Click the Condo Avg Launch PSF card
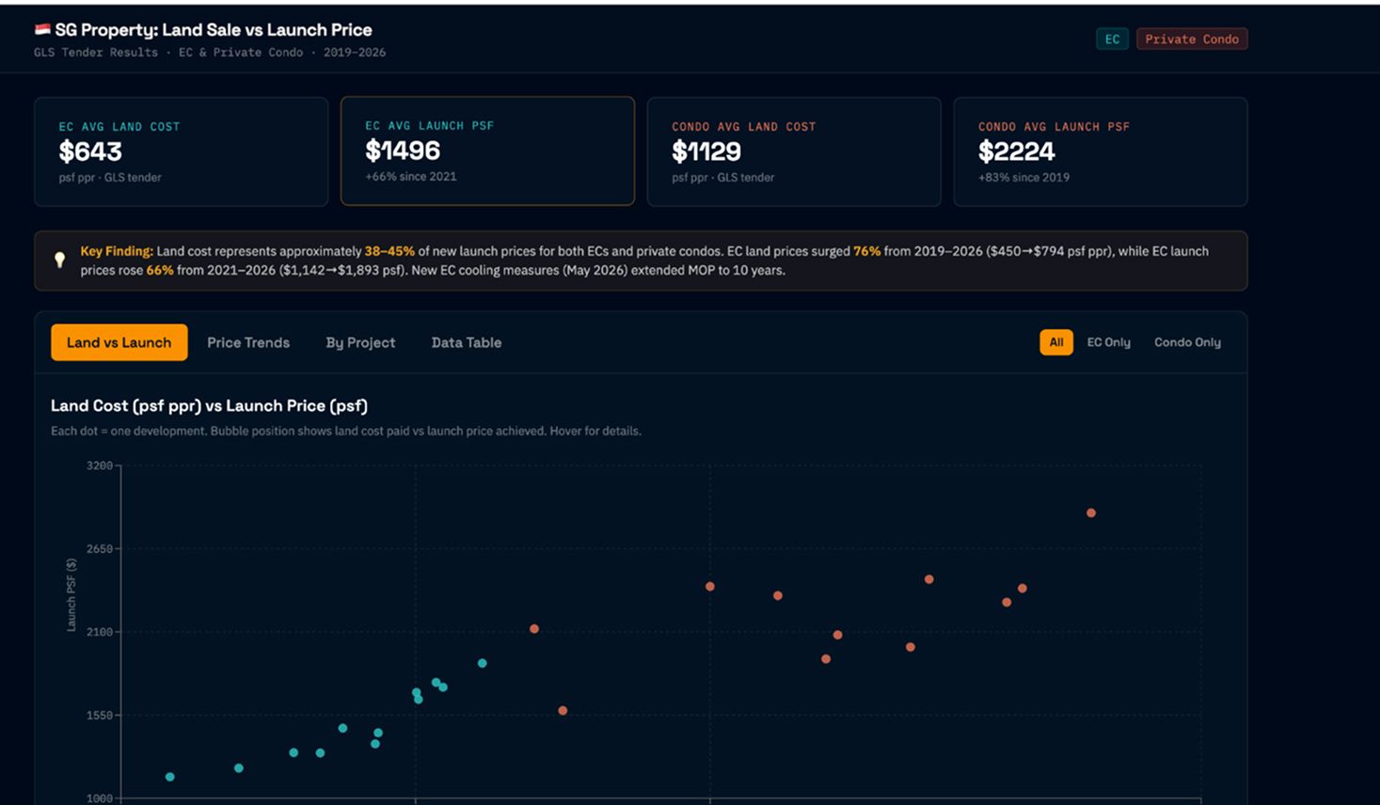The width and height of the screenshot is (1380, 805). pyautogui.click(x=1101, y=151)
